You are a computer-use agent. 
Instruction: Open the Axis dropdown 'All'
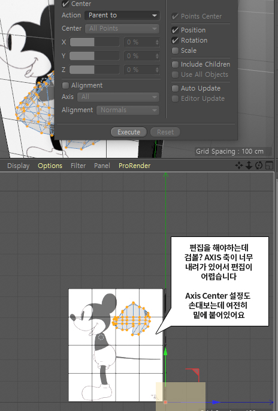118,97
